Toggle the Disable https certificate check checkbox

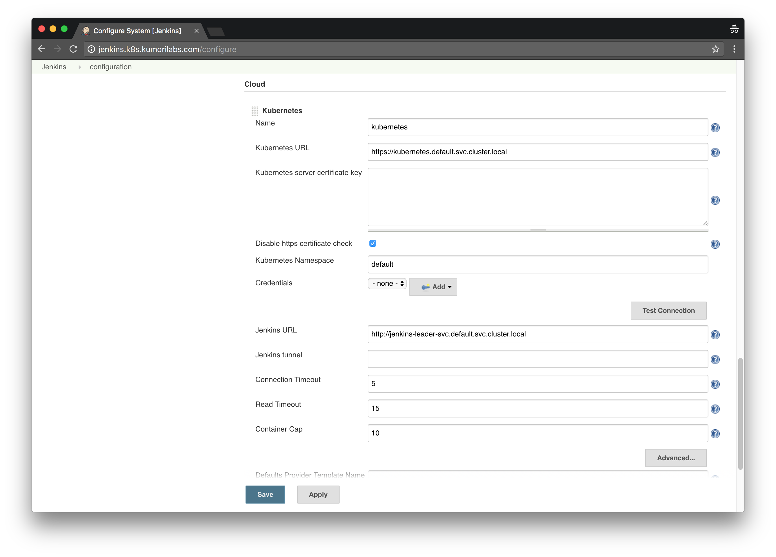[372, 243]
